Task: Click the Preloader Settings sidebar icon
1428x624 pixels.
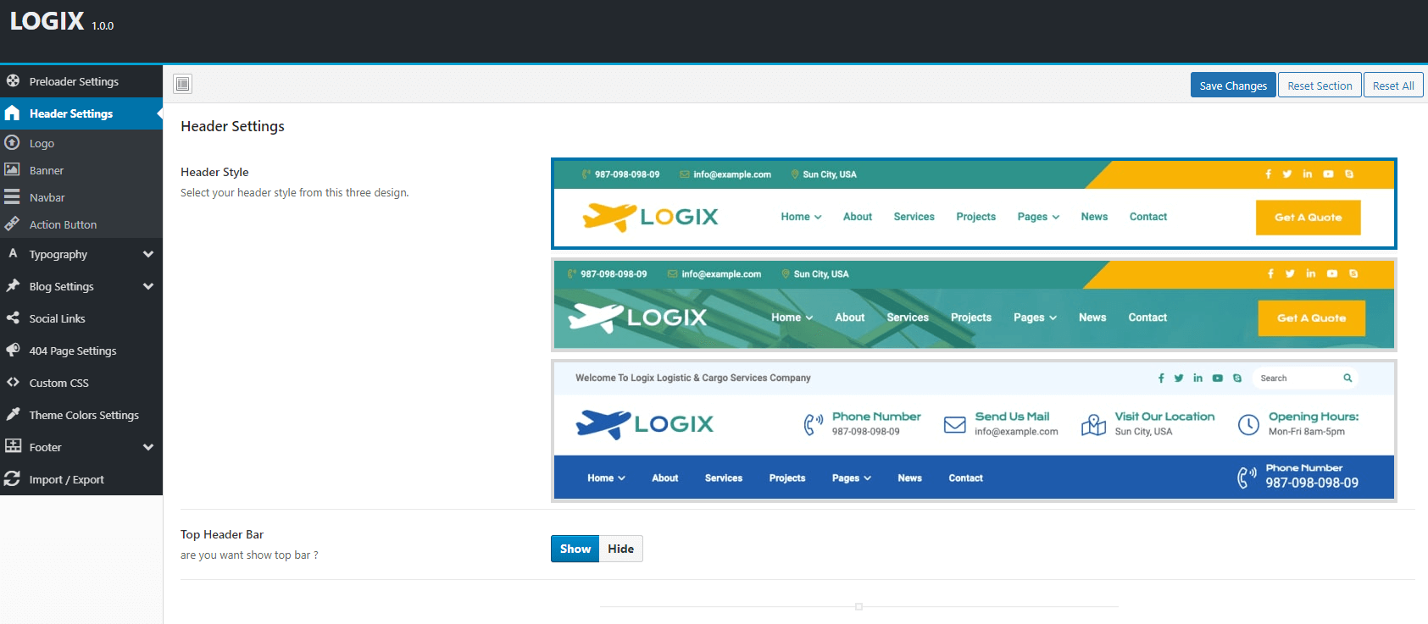Action: tap(13, 81)
